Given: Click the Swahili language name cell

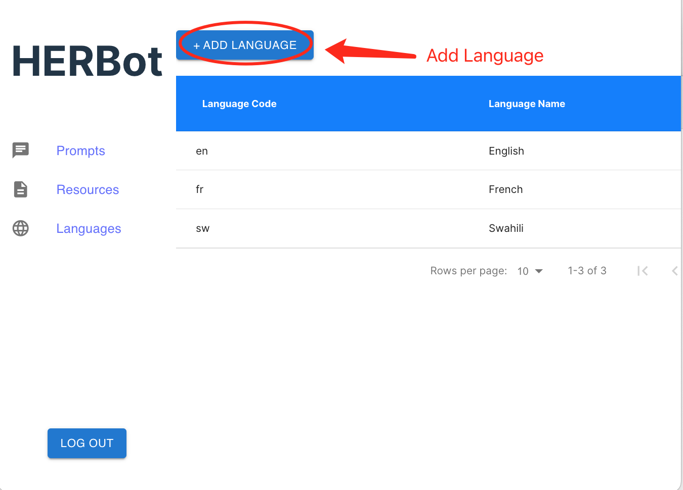Looking at the screenshot, I should coord(506,228).
